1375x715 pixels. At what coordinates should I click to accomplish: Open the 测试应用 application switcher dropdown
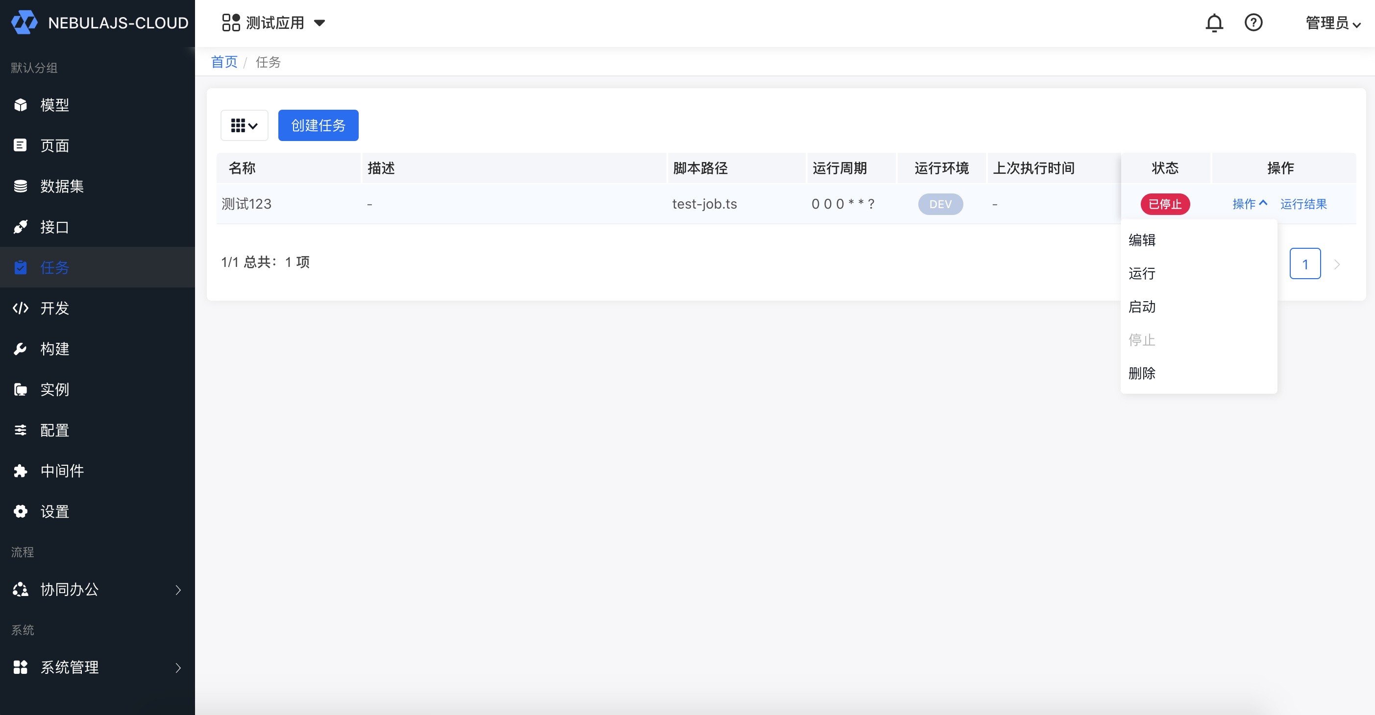274,23
